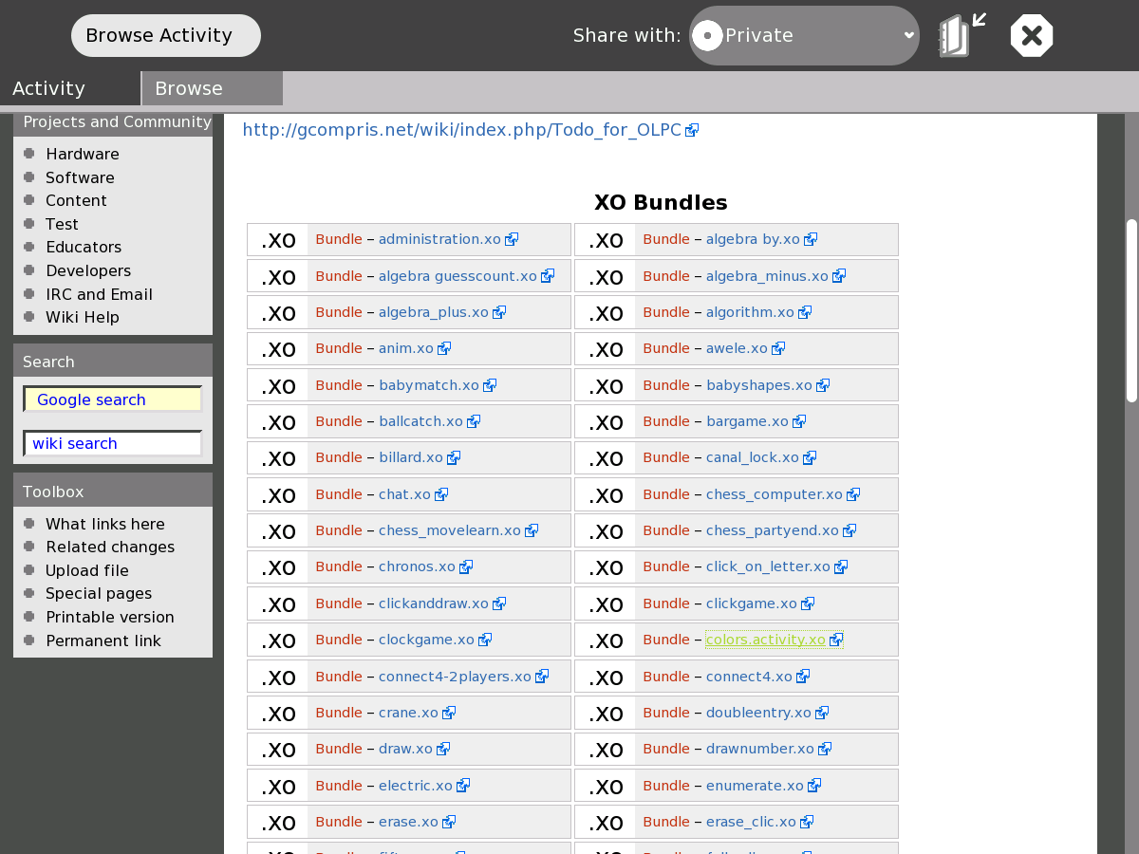Click the vertical scrollbar handle

click(1131, 311)
